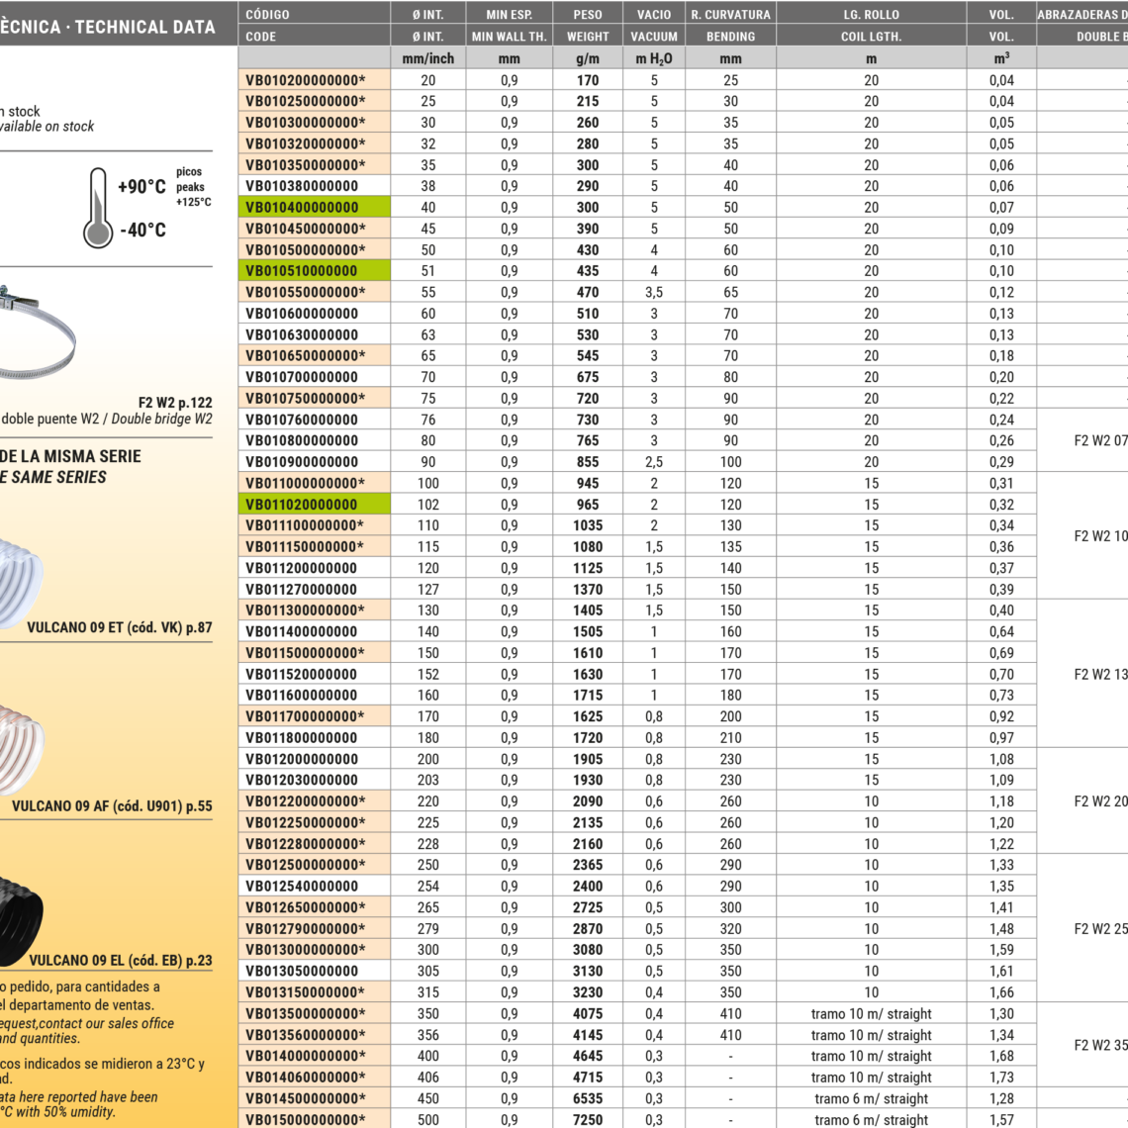The width and height of the screenshot is (1128, 1128).
Task: Click the green highlighted code VB011020000000
Action: [314, 505]
